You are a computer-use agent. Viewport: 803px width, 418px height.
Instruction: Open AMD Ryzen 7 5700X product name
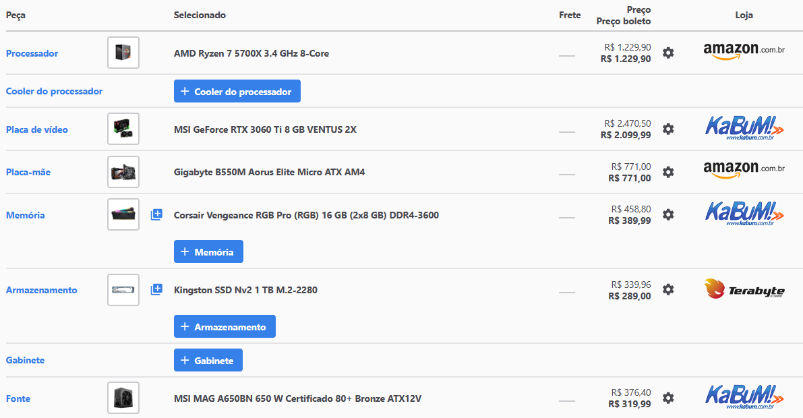251,53
